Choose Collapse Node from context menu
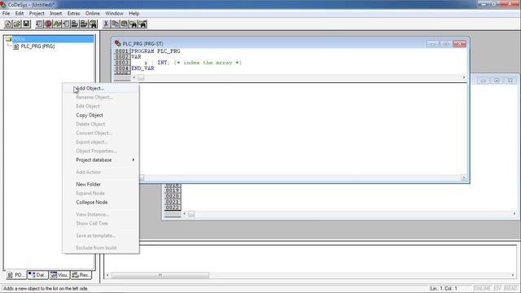Image resolution: width=521 pixels, height=293 pixels. point(101,203)
